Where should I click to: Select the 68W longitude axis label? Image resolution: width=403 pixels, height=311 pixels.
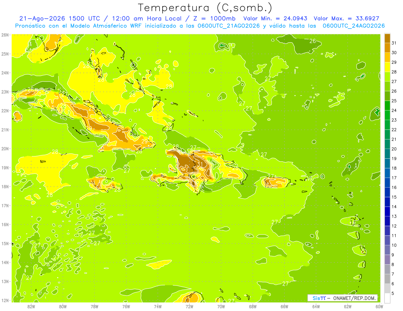(253, 306)
